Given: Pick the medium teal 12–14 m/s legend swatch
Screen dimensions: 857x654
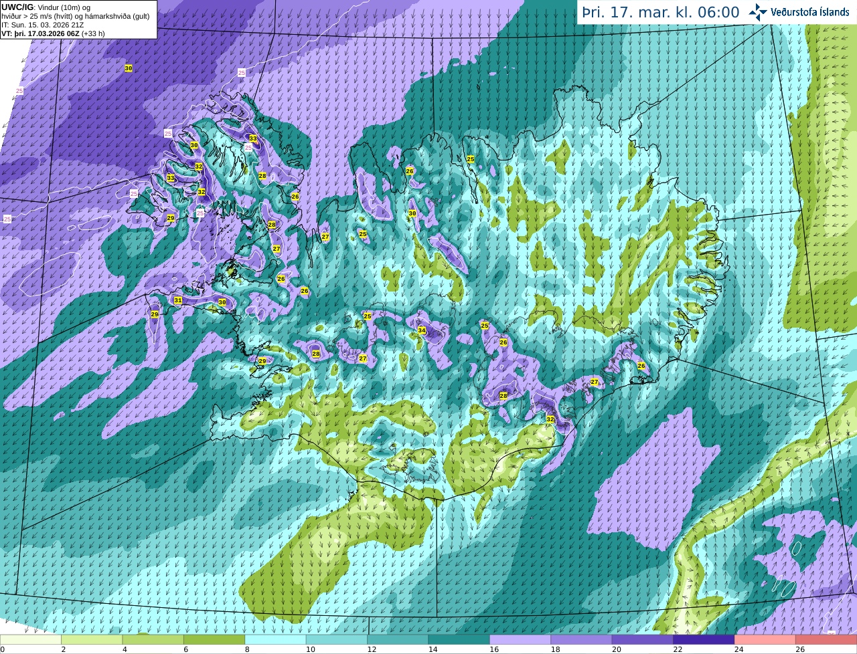Looking at the screenshot, I should click(398, 639).
